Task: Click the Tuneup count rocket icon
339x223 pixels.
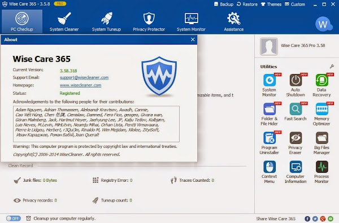Action: (x=95, y=200)
